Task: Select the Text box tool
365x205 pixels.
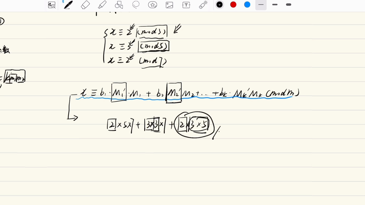Action: 186,5
